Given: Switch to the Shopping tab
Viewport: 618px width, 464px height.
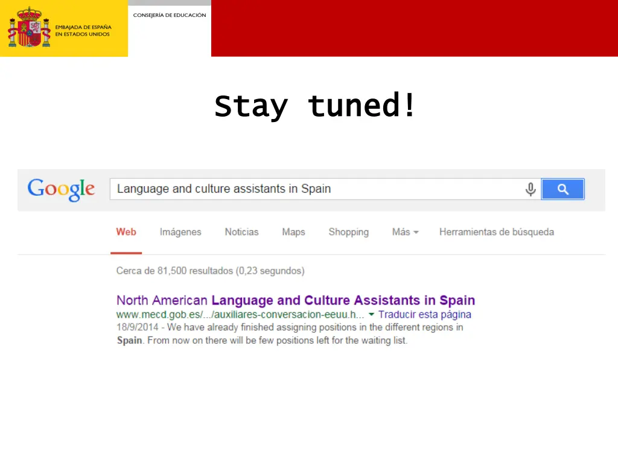Looking at the screenshot, I should [349, 232].
